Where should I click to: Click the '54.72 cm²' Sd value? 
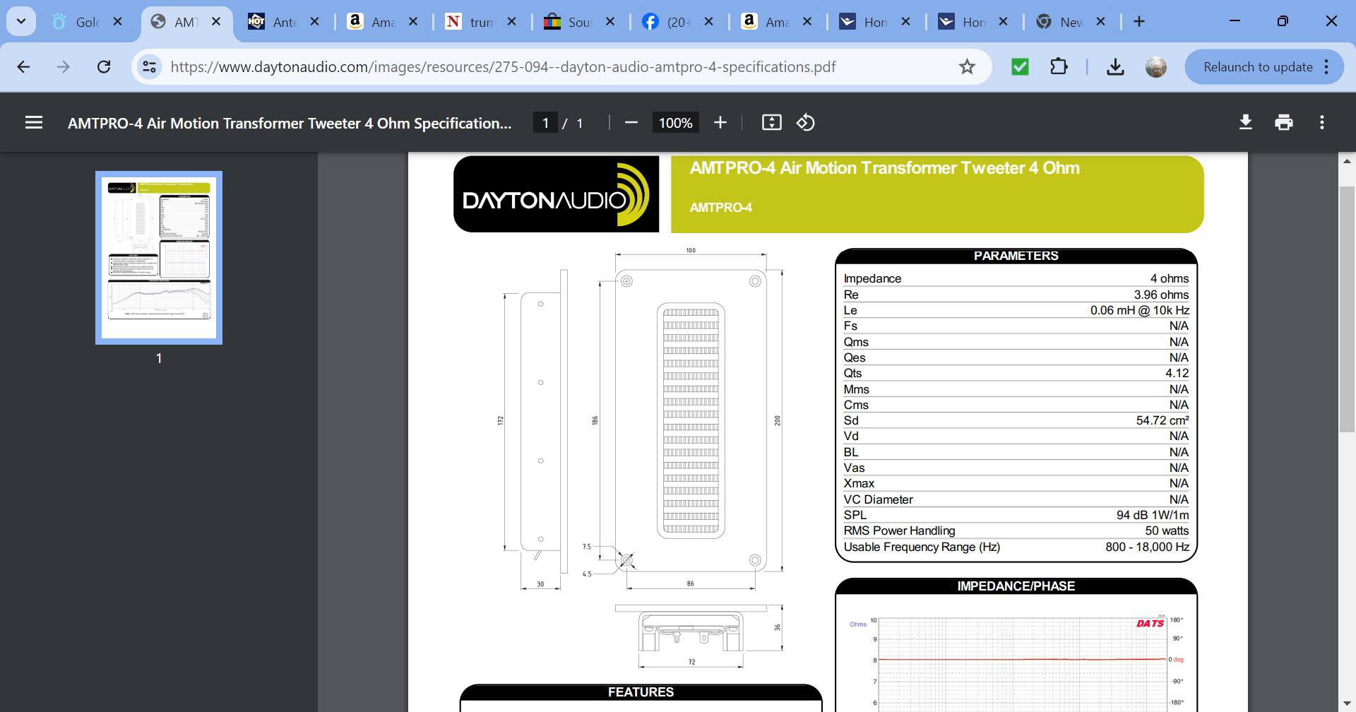tap(1162, 420)
